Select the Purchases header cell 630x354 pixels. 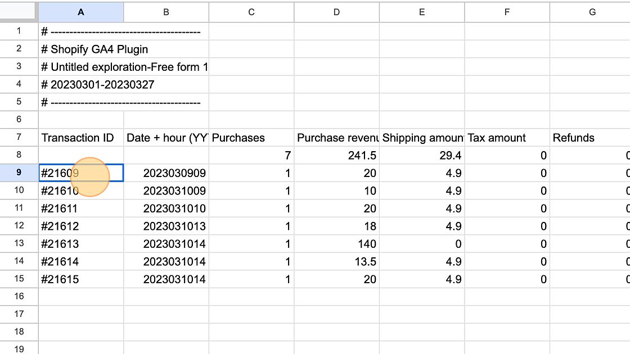251,138
